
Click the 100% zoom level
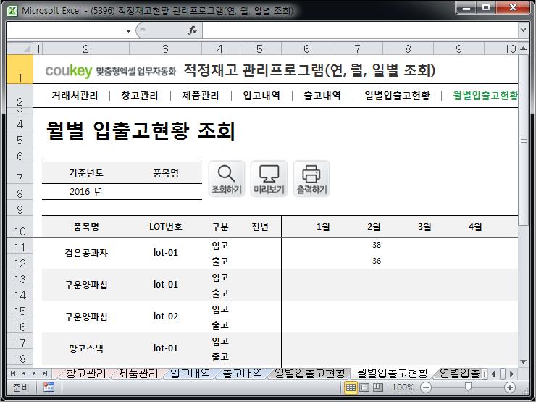click(x=403, y=388)
